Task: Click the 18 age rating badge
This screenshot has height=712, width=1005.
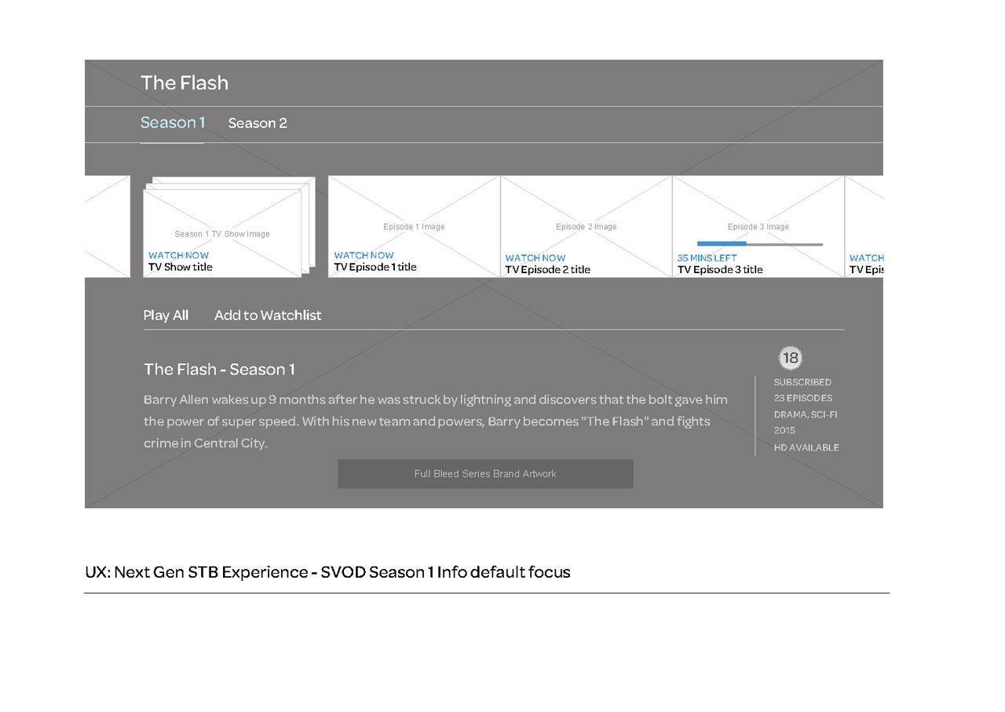Action: (790, 358)
